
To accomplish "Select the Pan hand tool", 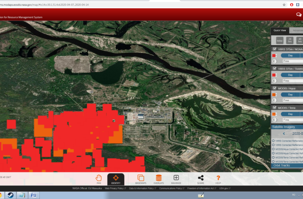I will [99, 179].
